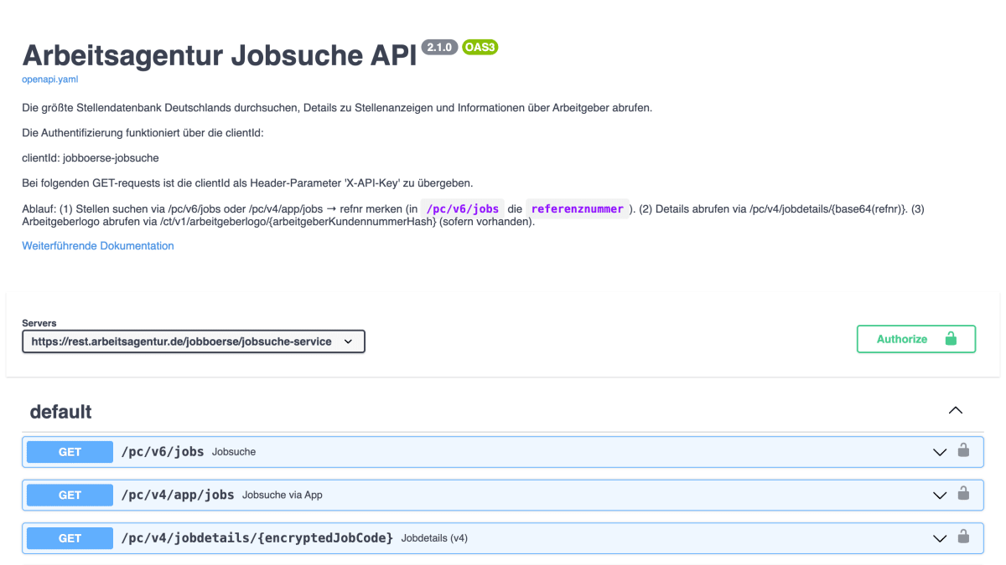The image size is (1006, 565).
Task: Click the 'Jobsuche via App' summary text
Action: 283,496
